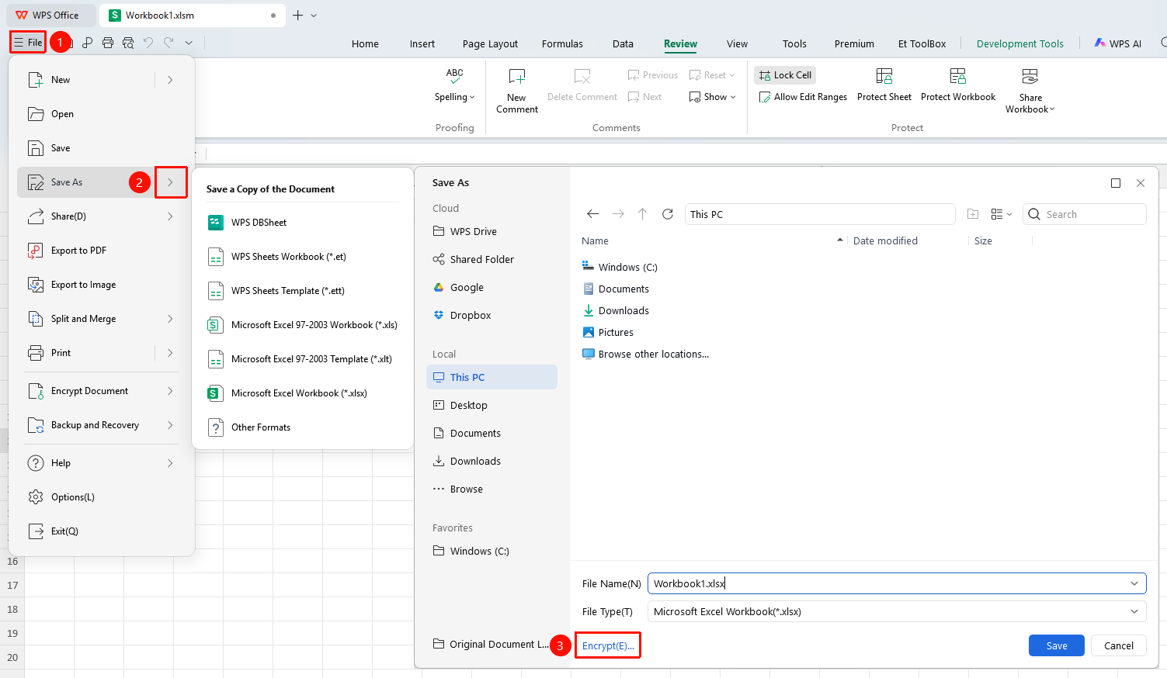Open WPS AI from the ribbon
This screenshot has width=1167, height=678.
(x=1118, y=43)
